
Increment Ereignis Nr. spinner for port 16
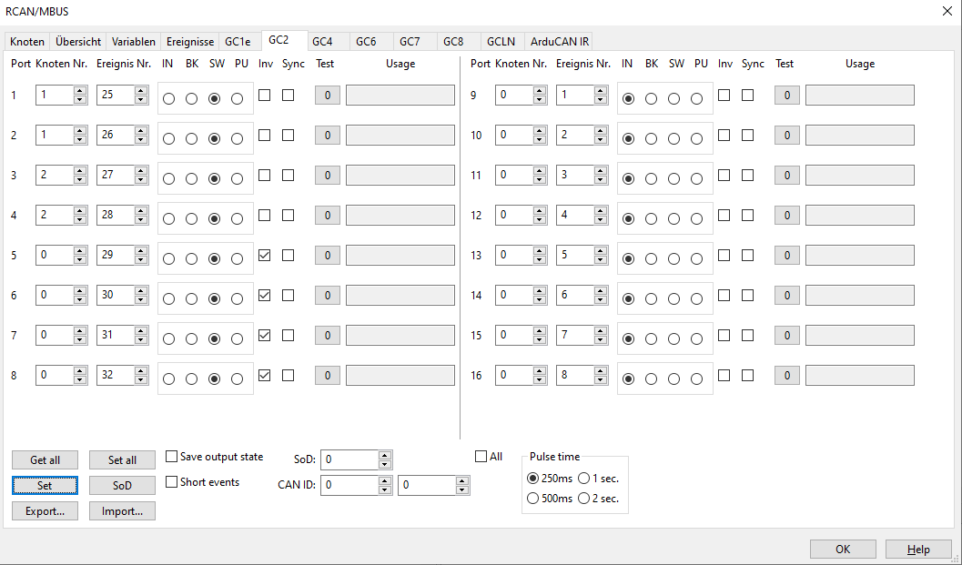(x=600, y=370)
